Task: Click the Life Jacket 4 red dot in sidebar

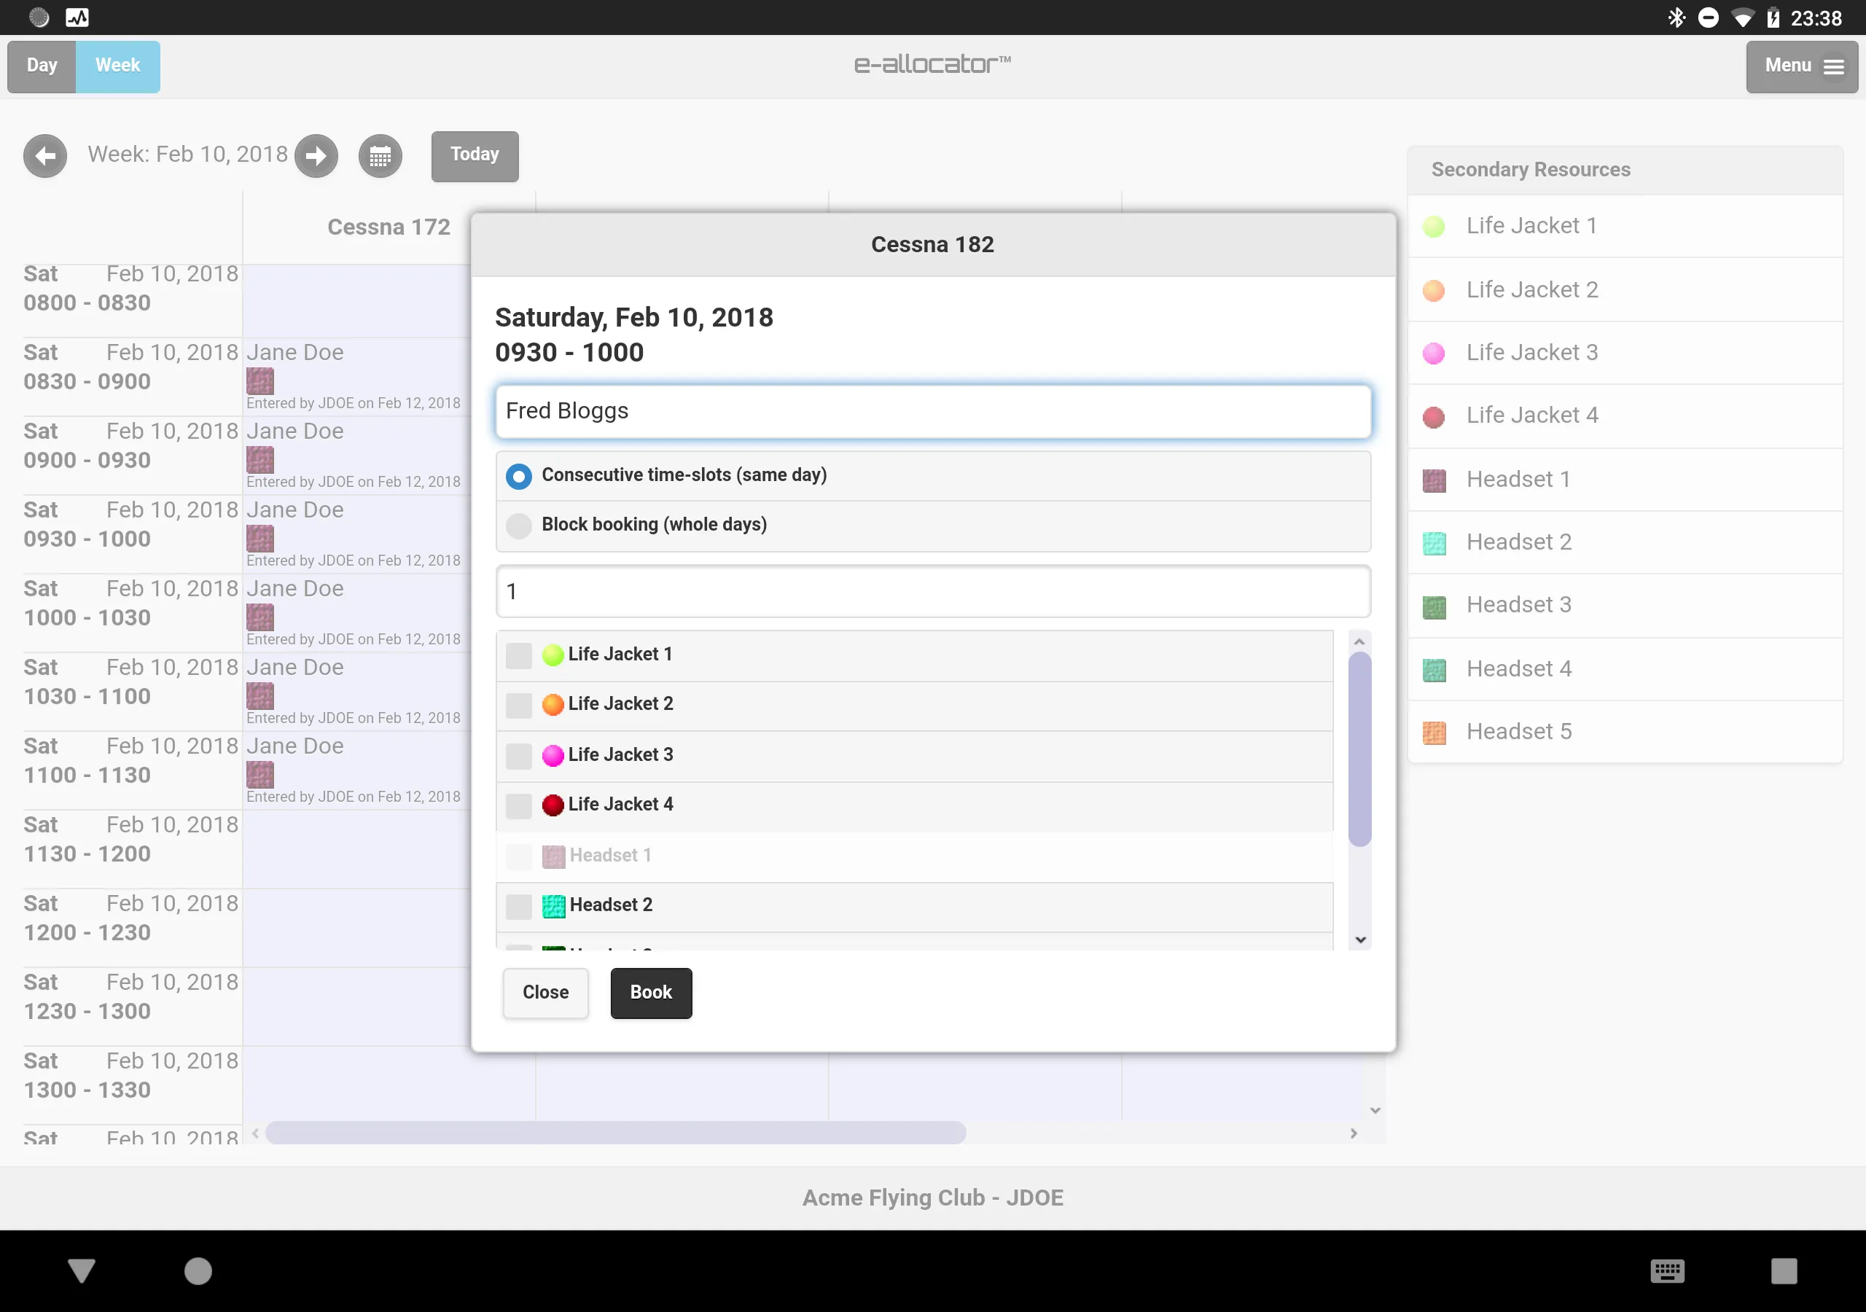Action: tap(1434, 416)
